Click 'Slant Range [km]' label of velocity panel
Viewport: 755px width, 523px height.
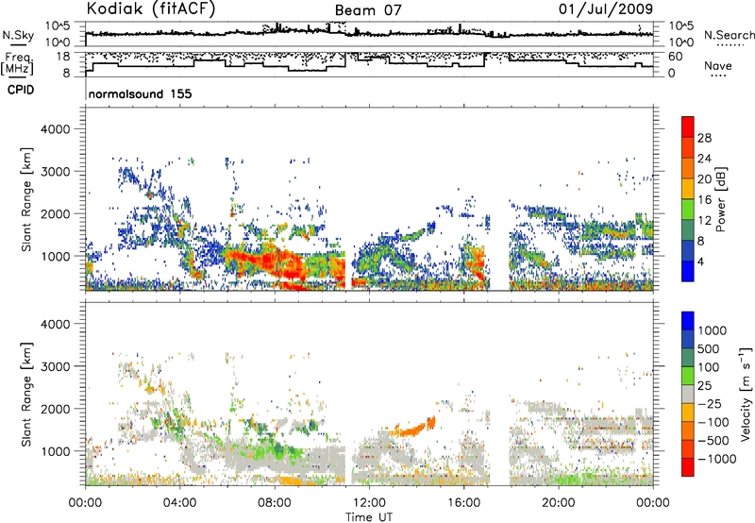click(x=26, y=394)
